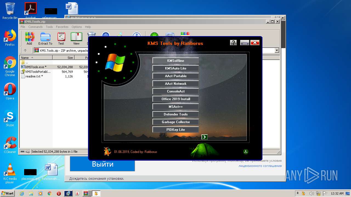Sort by the Name column header
This screenshot has width=351, height=197.
36,58
